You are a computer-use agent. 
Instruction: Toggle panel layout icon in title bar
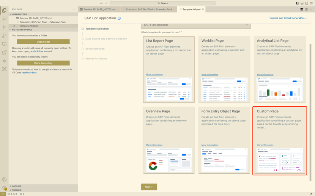click(302, 3)
